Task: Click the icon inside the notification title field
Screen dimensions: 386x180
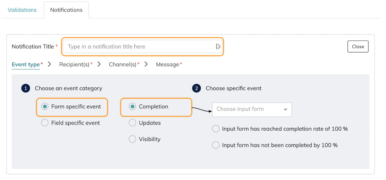Action: coord(218,46)
